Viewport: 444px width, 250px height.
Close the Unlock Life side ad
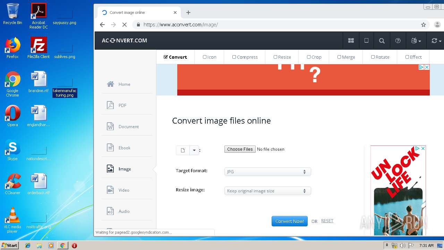tap(423, 148)
